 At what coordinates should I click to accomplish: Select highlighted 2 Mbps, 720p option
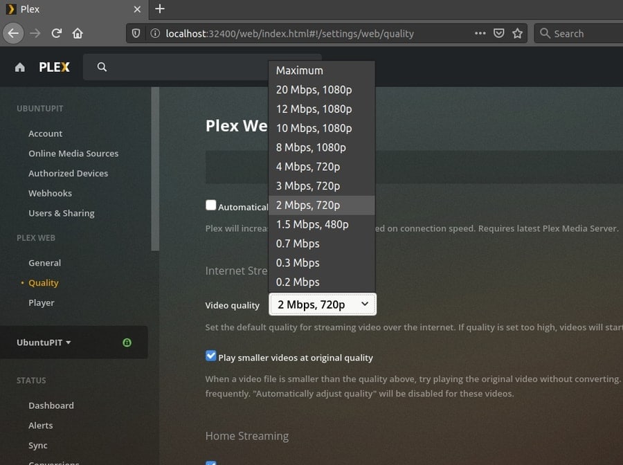click(321, 206)
